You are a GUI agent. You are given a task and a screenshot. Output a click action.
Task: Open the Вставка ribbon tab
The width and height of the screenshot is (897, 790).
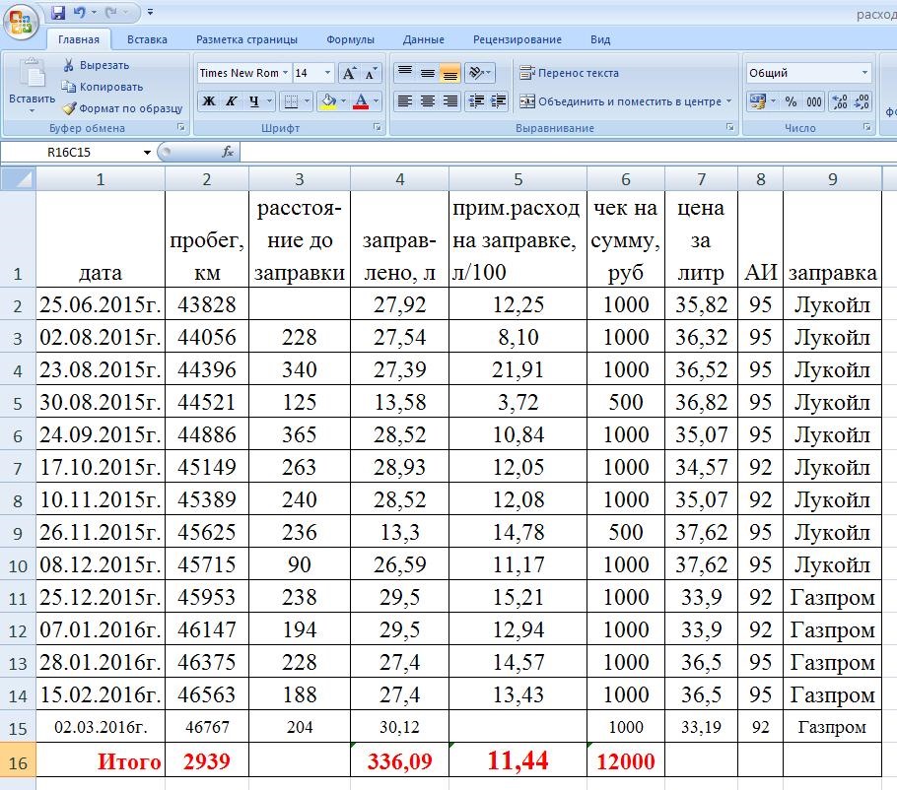click(x=147, y=40)
